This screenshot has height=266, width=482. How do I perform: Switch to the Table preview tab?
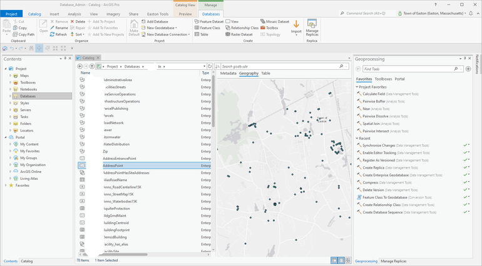tap(265, 73)
